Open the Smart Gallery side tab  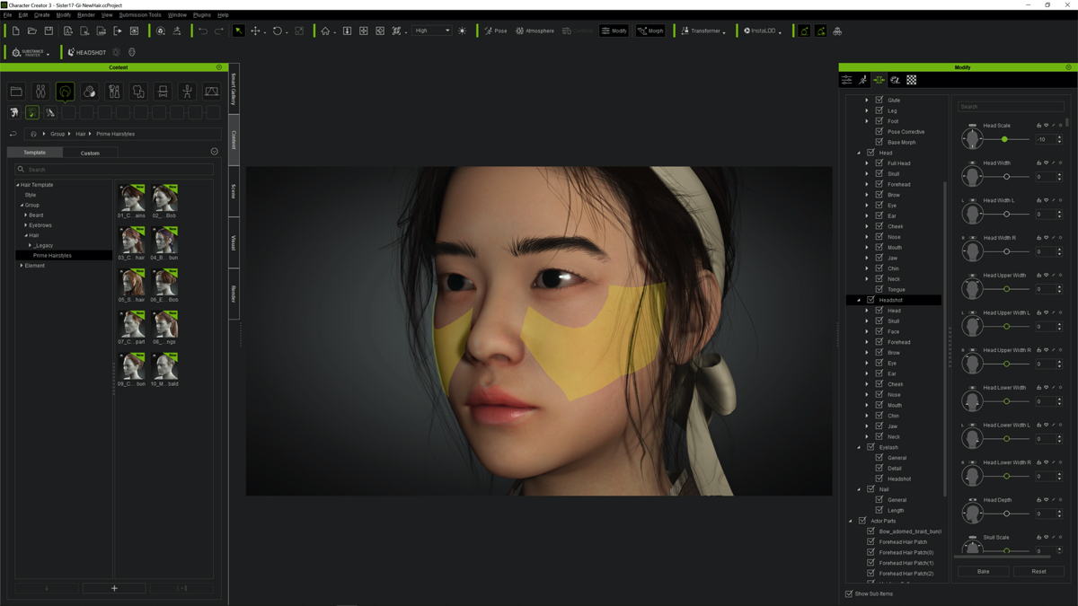click(x=234, y=89)
